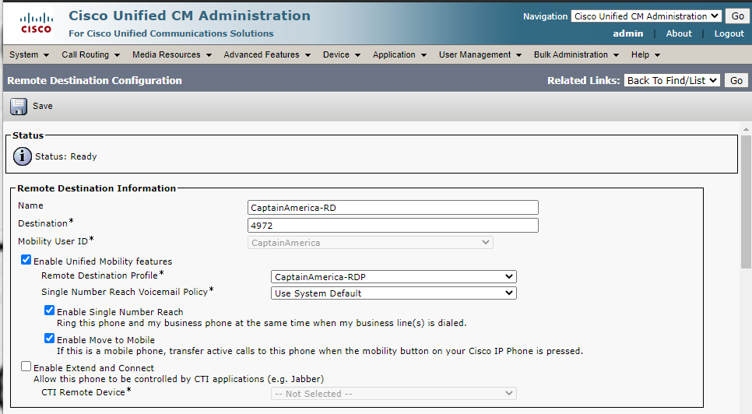Expand the User Management menu
Image resolution: width=752 pixels, height=414 pixels.
coord(480,54)
